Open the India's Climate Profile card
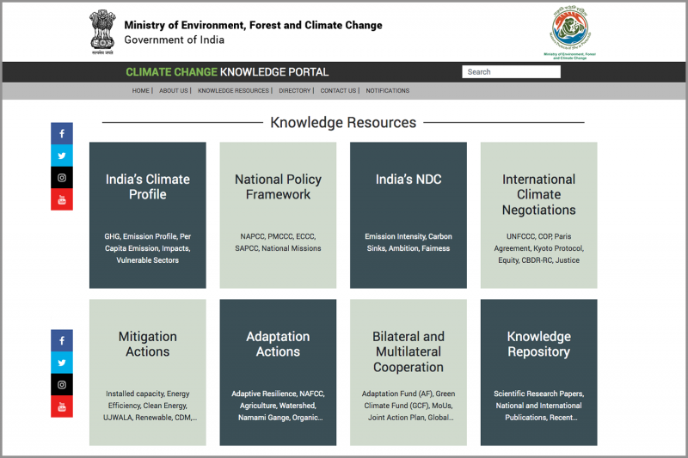This screenshot has width=688, height=458. pyautogui.click(x=148, y=215)
